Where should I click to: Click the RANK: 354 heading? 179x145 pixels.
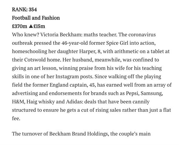[24, 10]
